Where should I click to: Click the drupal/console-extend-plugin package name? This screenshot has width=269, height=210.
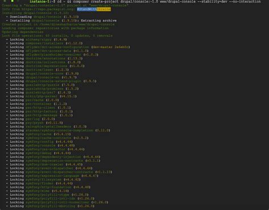click(53, 81)
